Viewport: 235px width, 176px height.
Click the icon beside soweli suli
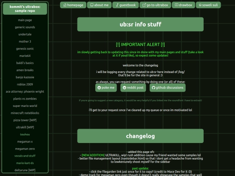pos(200,5)
